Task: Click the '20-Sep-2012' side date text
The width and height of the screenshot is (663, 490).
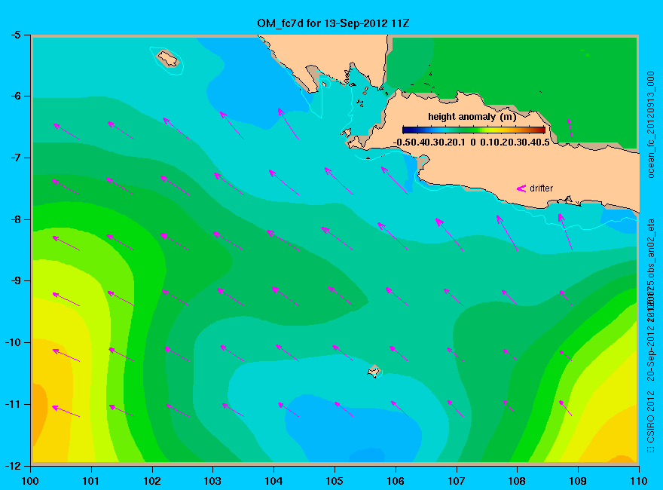Action: click(x=651, y=353)
